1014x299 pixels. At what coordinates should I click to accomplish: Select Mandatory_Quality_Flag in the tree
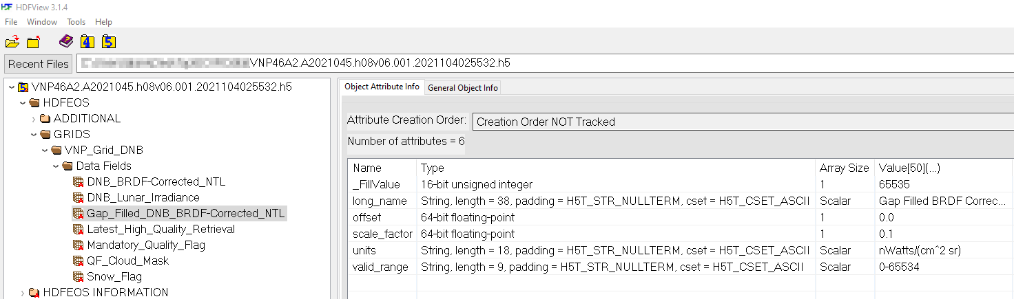[146, 245]
